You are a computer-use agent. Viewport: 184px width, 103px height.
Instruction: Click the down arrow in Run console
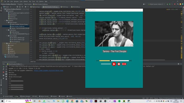point(6,69)
